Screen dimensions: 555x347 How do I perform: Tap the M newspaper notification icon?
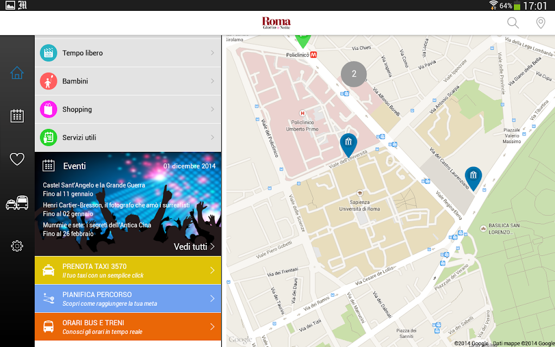[22, 5]
